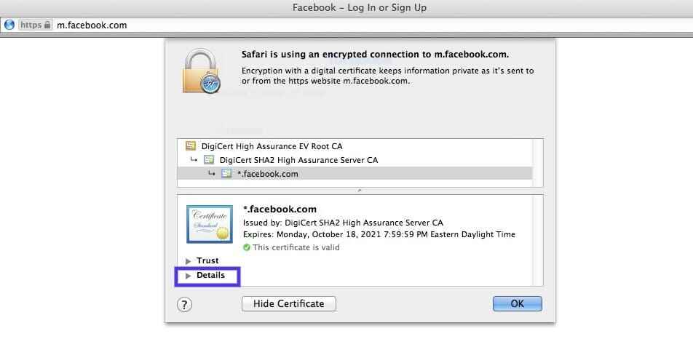693x347 pixels.
Task: Click the SHA2 Server CA certificate icon
Action: [x=209, y=160]
